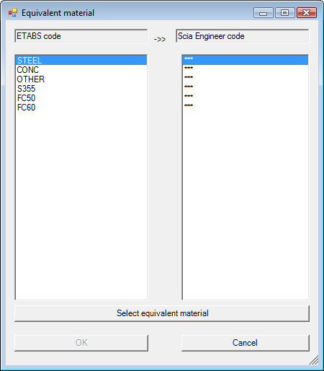Confirm with the OK button
Viewport: 324px width, 371px height.
click(81, 343)
